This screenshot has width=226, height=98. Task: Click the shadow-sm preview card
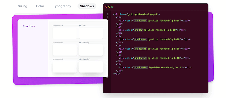click(65, 33)
